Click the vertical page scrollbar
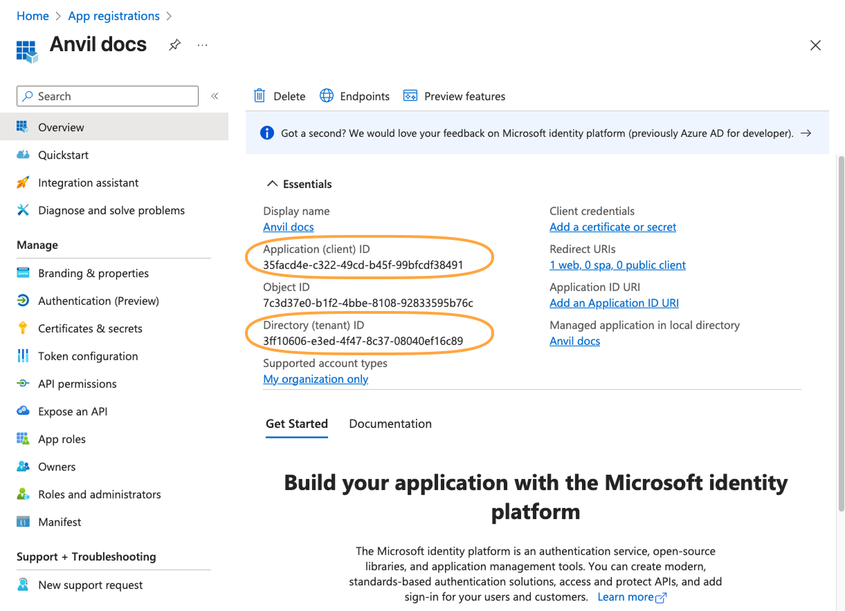This screenshot has height=611, width=845. tap(841, 332)
